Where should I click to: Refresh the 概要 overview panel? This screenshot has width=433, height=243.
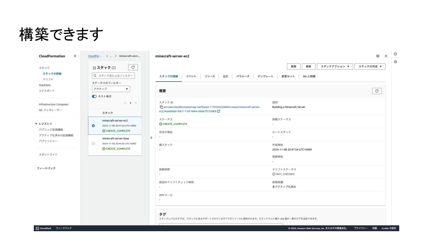[377, 91]
